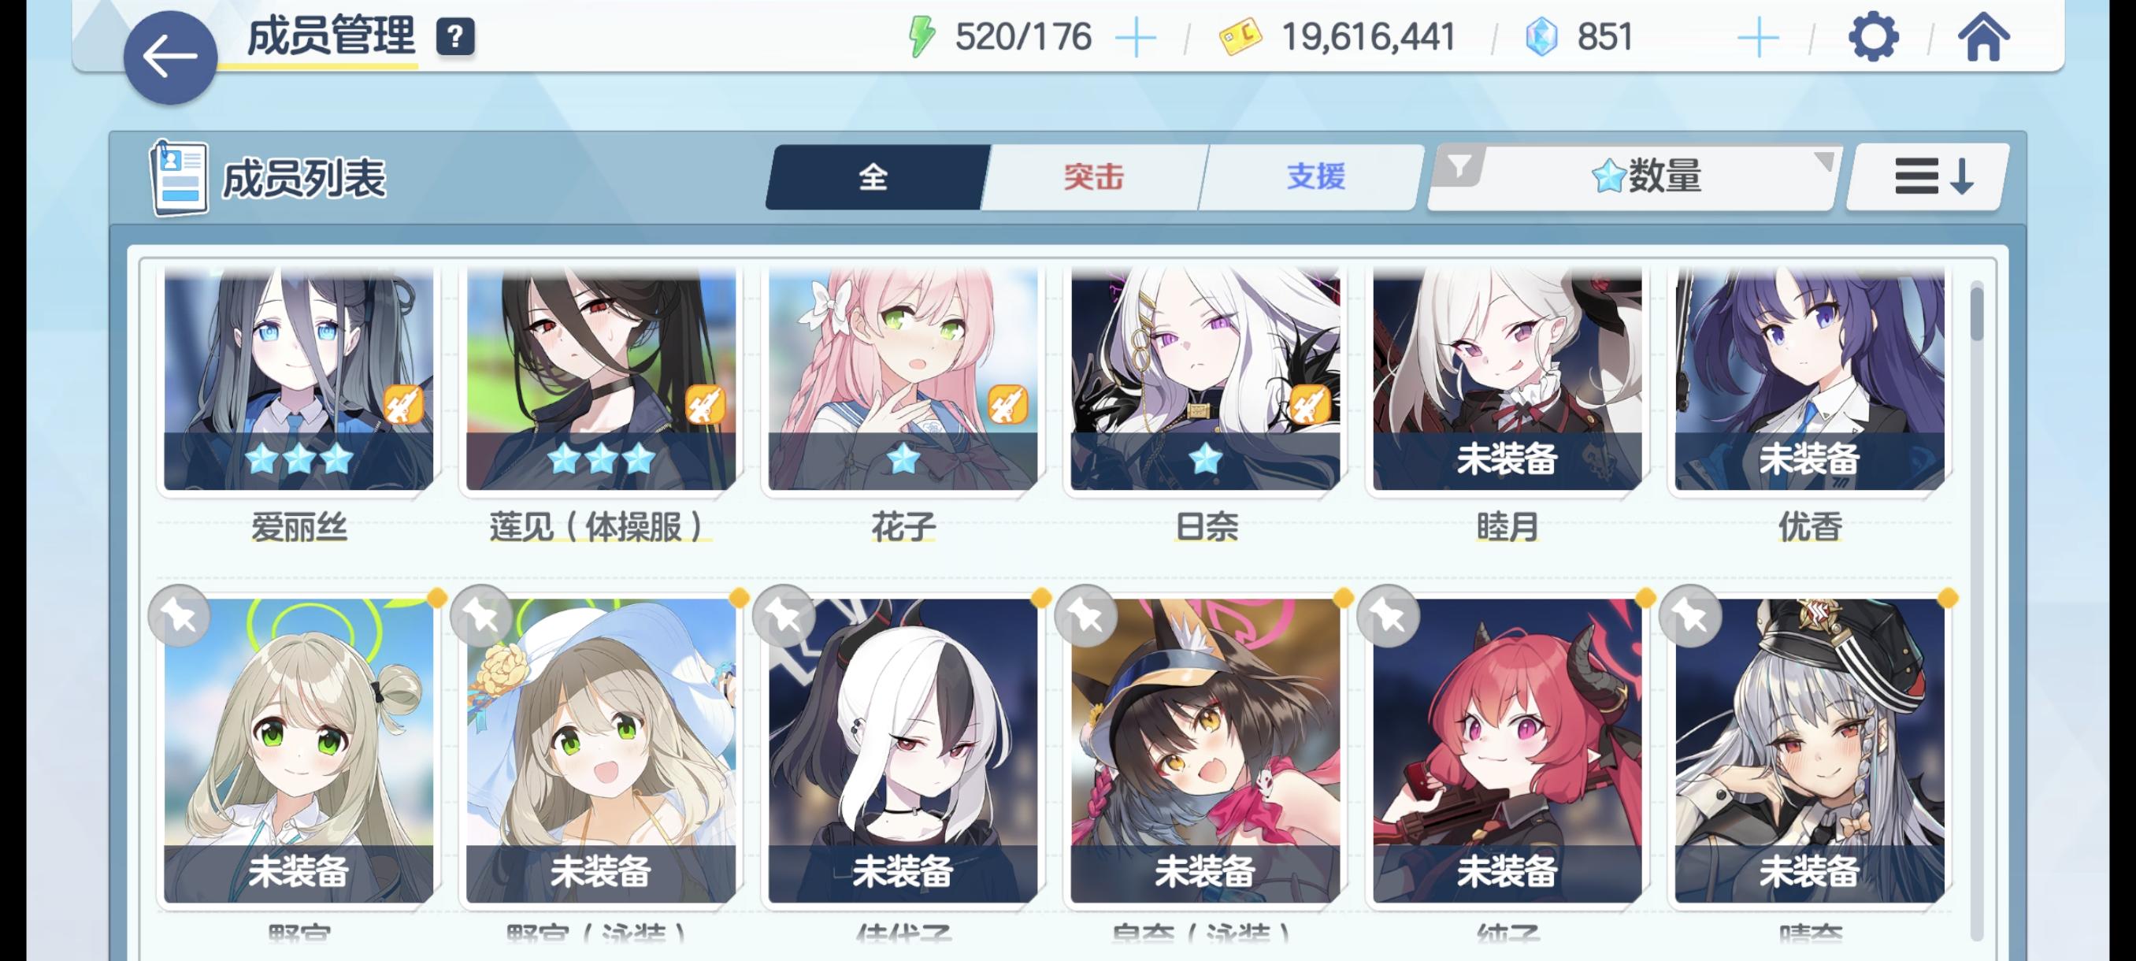
Task: Add gems with the plus beside 851
Action: pyautogui.click(x=1757, y=38)
